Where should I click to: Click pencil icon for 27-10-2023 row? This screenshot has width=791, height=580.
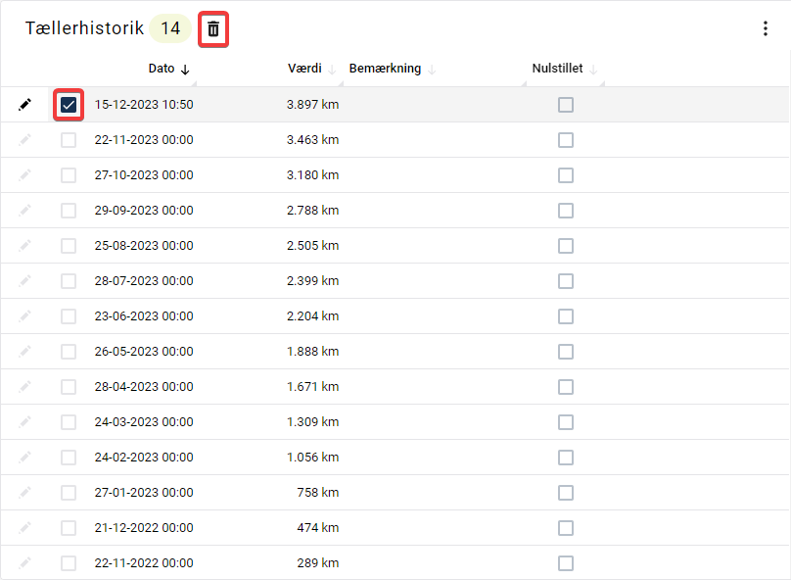[24, 175]
